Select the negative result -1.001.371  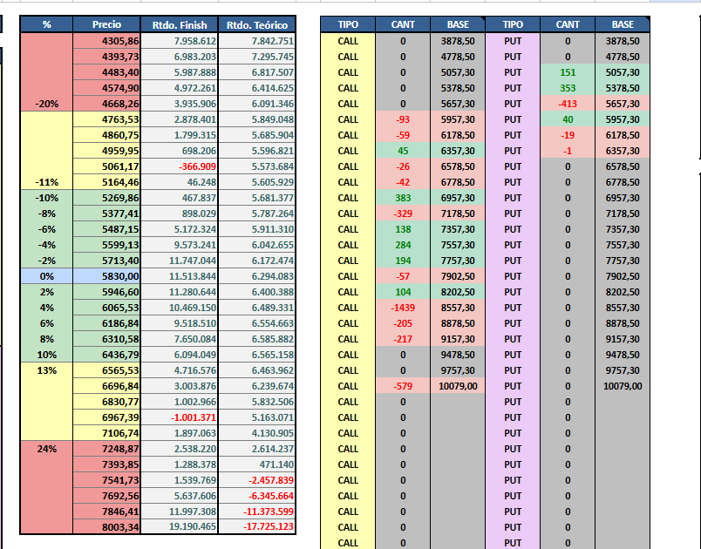click(x=180, y=417)
